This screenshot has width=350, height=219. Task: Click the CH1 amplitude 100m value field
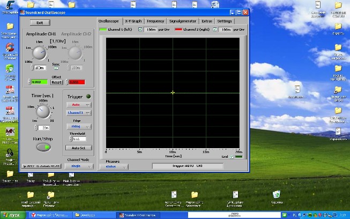pos(40,68)
